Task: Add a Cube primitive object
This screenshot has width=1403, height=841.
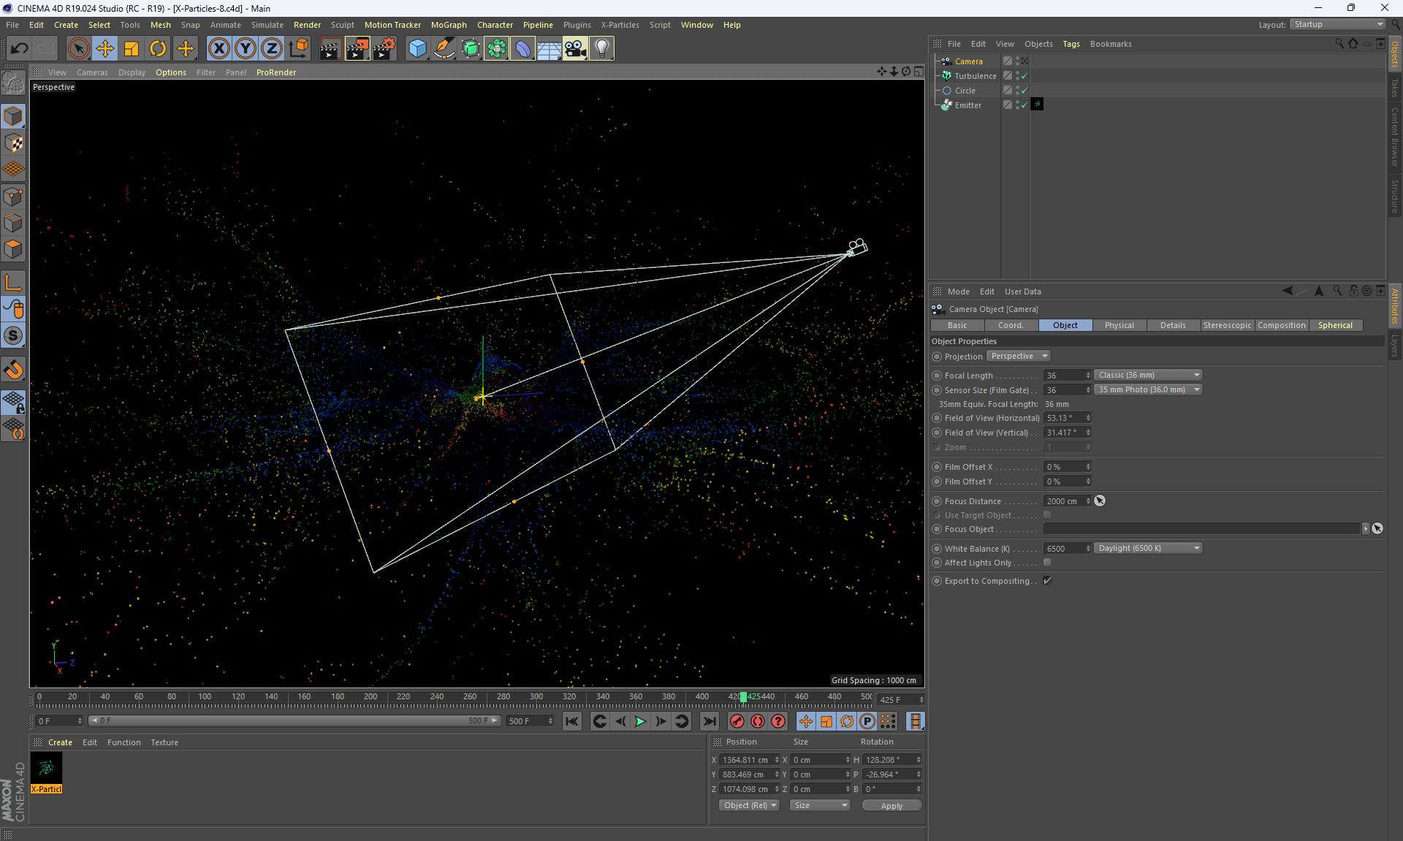Action: point(417,49)
